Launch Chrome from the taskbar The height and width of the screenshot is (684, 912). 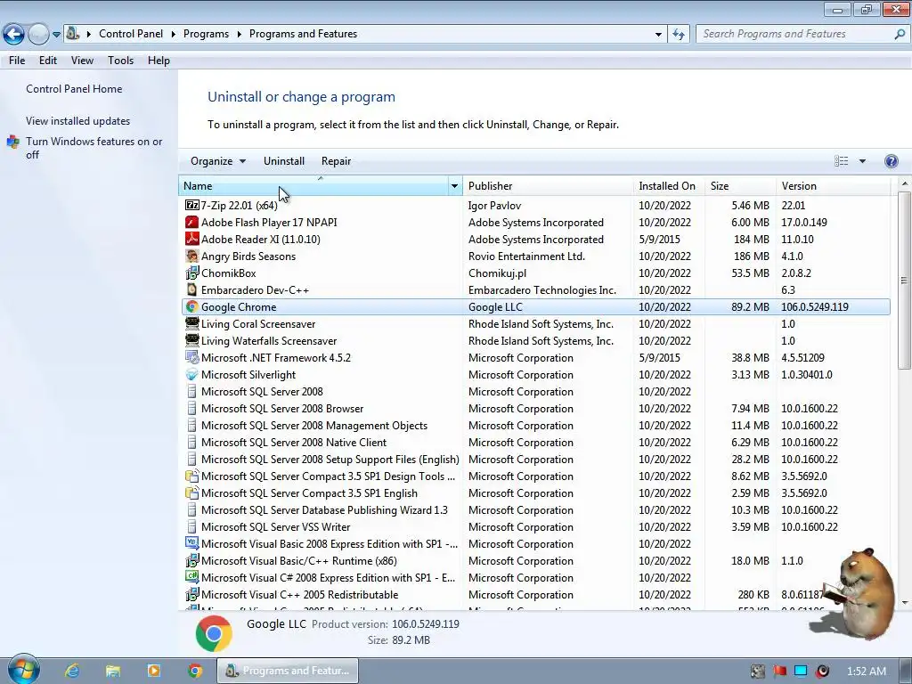[x=195, y=671]
